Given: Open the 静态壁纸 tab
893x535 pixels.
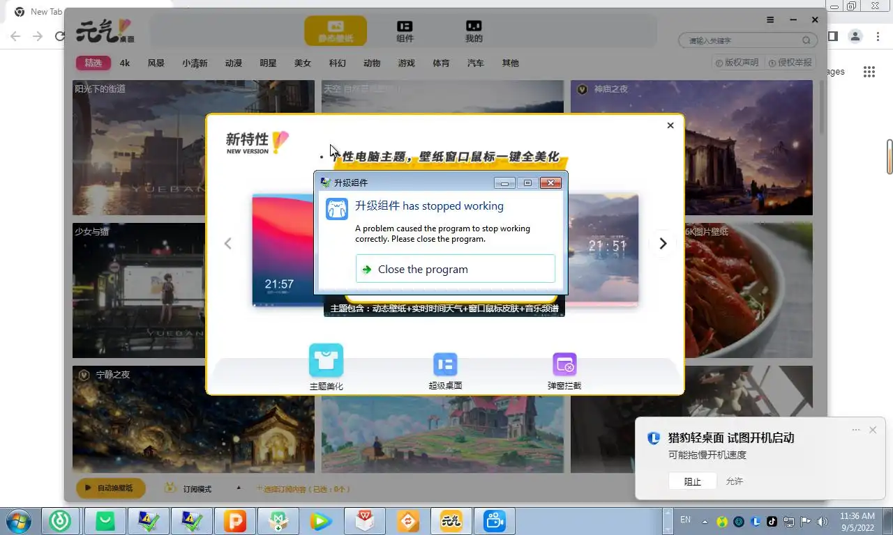Looking at the screenshot, I should tap(336, 31).
